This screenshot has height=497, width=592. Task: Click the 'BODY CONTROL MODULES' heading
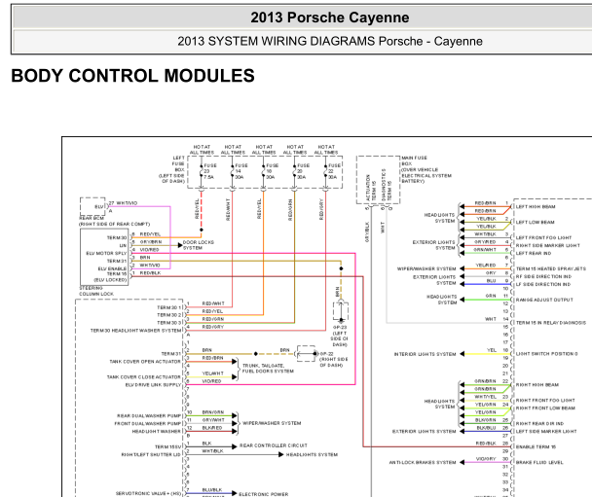pyautogui.click(x=132, y=76)
